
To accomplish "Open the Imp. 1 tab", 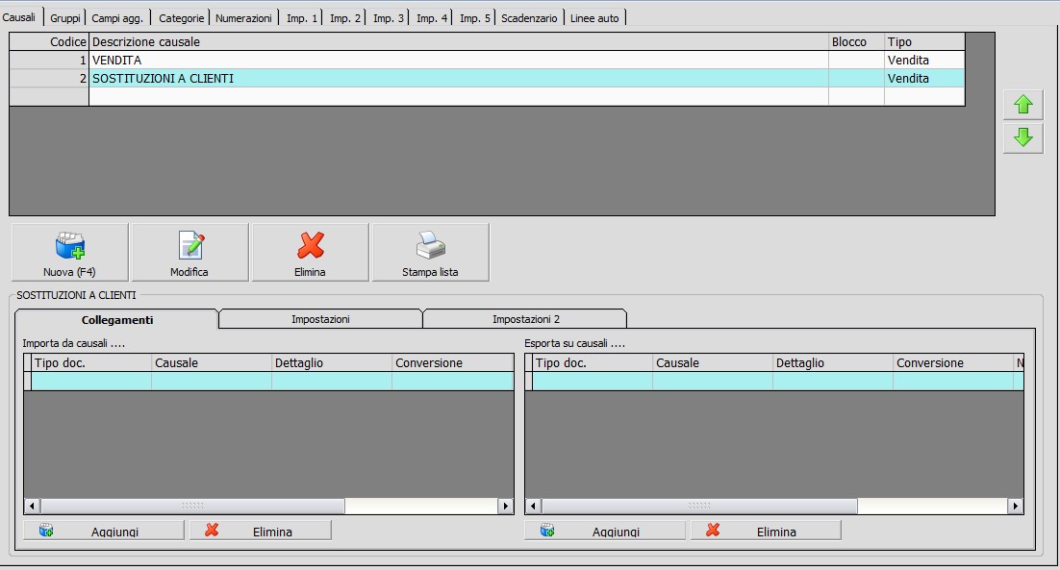I will 301,18.
